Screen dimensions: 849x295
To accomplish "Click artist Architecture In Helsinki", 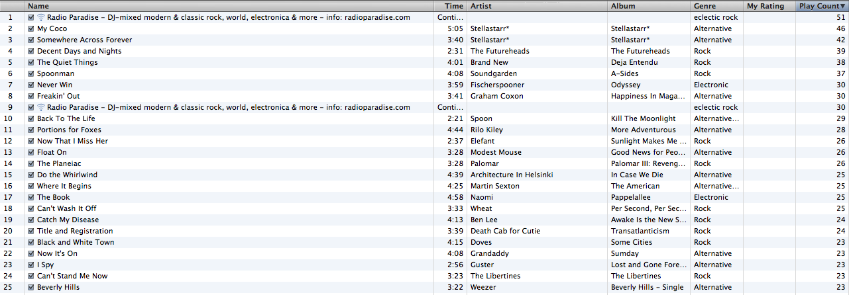I will [x=512, y=175].
